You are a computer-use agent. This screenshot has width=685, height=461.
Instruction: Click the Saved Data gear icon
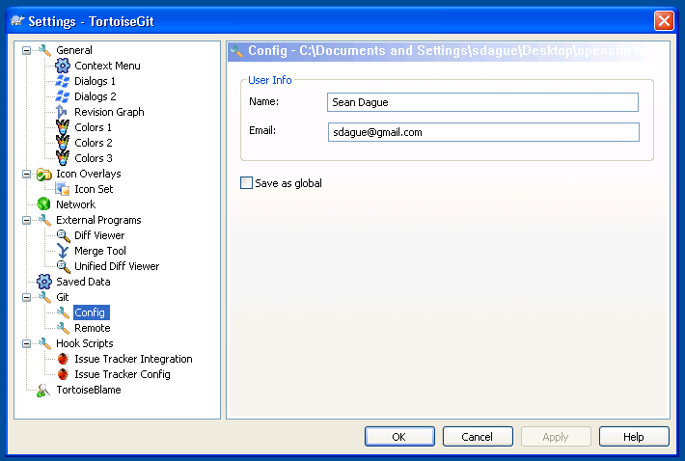43,282
